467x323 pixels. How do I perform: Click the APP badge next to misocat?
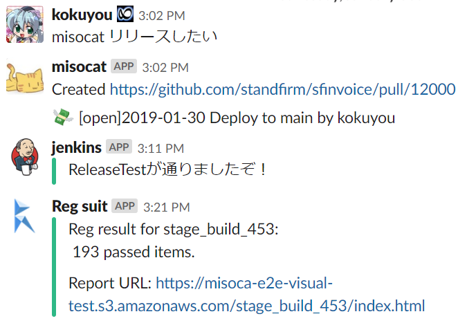(x=124, y=66)
